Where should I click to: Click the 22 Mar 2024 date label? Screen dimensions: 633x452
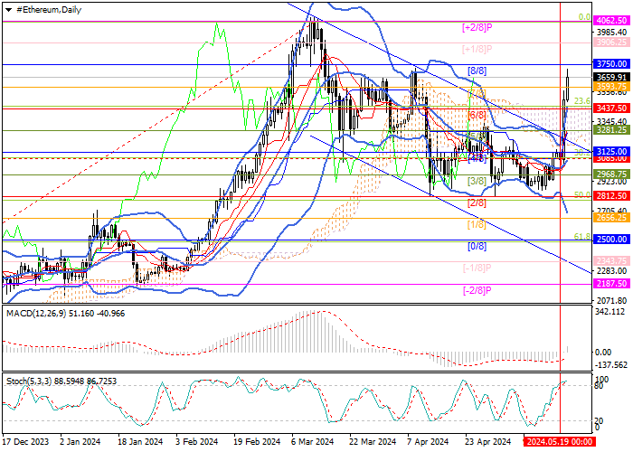pos(373,441)
